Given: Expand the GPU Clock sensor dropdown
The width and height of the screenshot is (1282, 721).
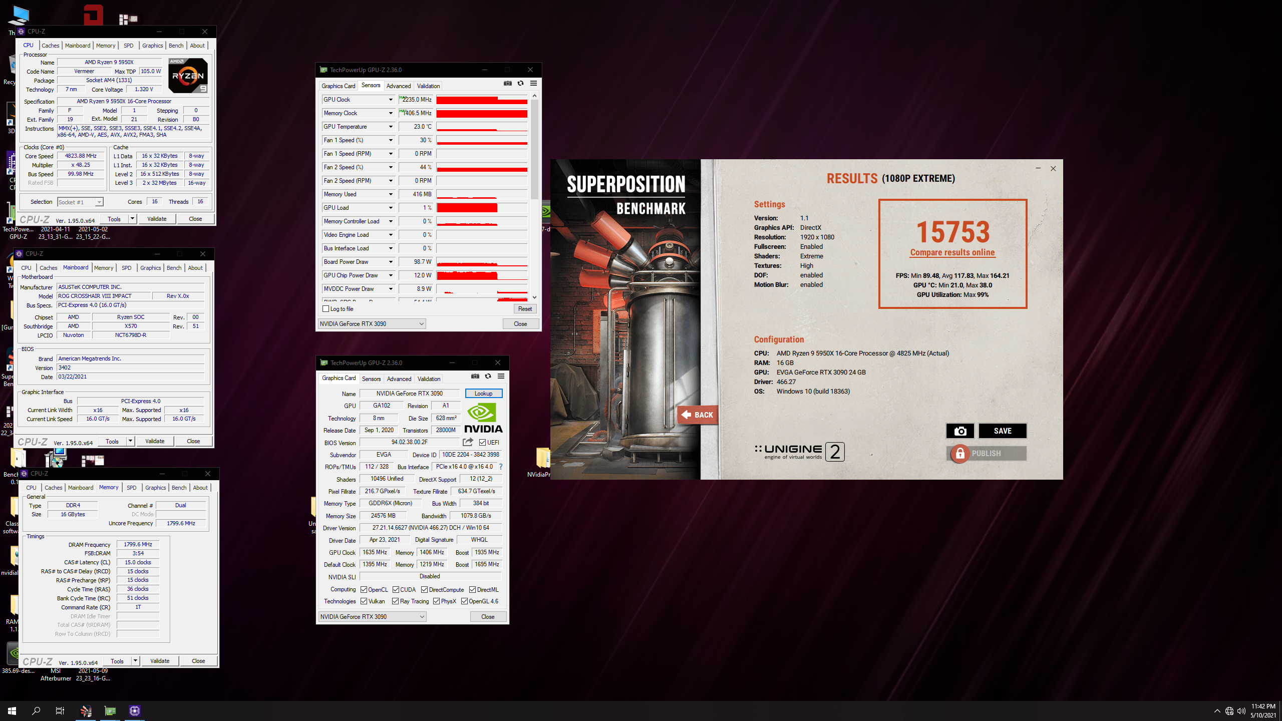Looking at the screenshot, I should (391, 100).
